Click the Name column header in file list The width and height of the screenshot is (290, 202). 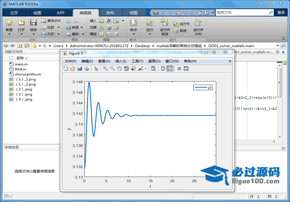20,58
